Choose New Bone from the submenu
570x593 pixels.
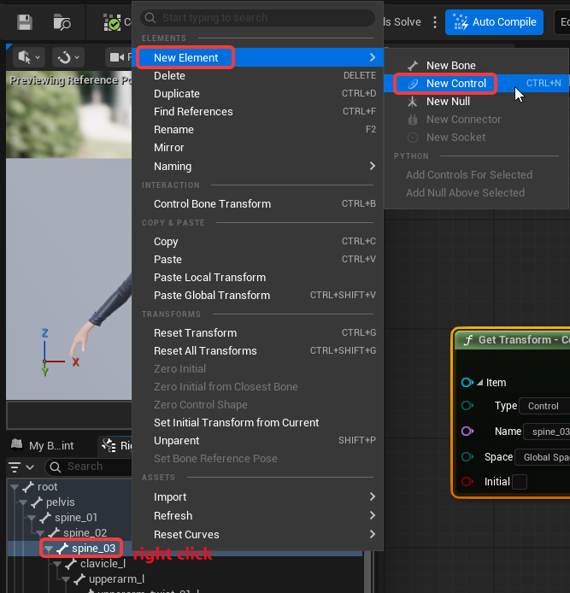[477, 66]
